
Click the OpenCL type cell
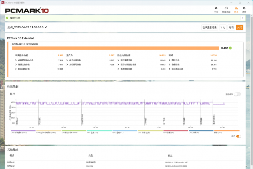tap(90, 166)
